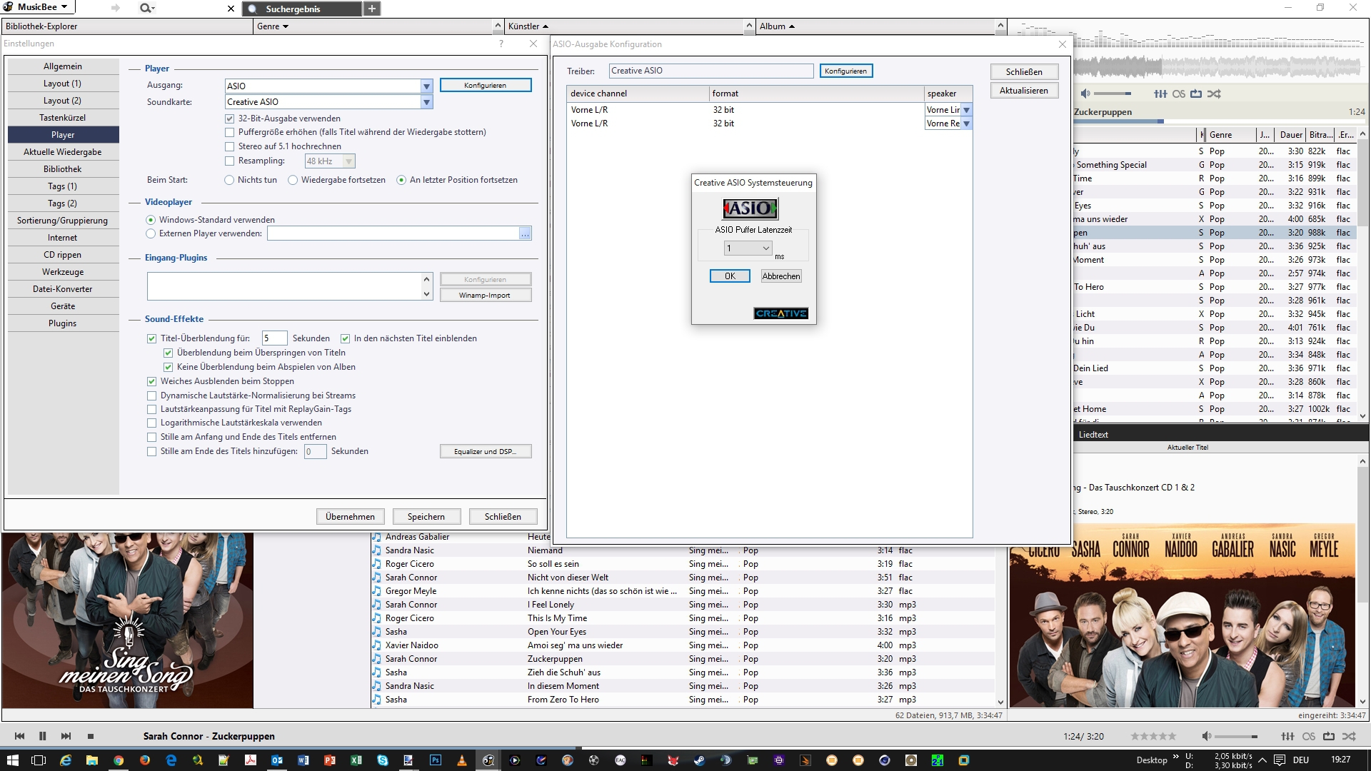
Task: Toggle repeat icon in upper right panel
Action: tap(1196, 94)
